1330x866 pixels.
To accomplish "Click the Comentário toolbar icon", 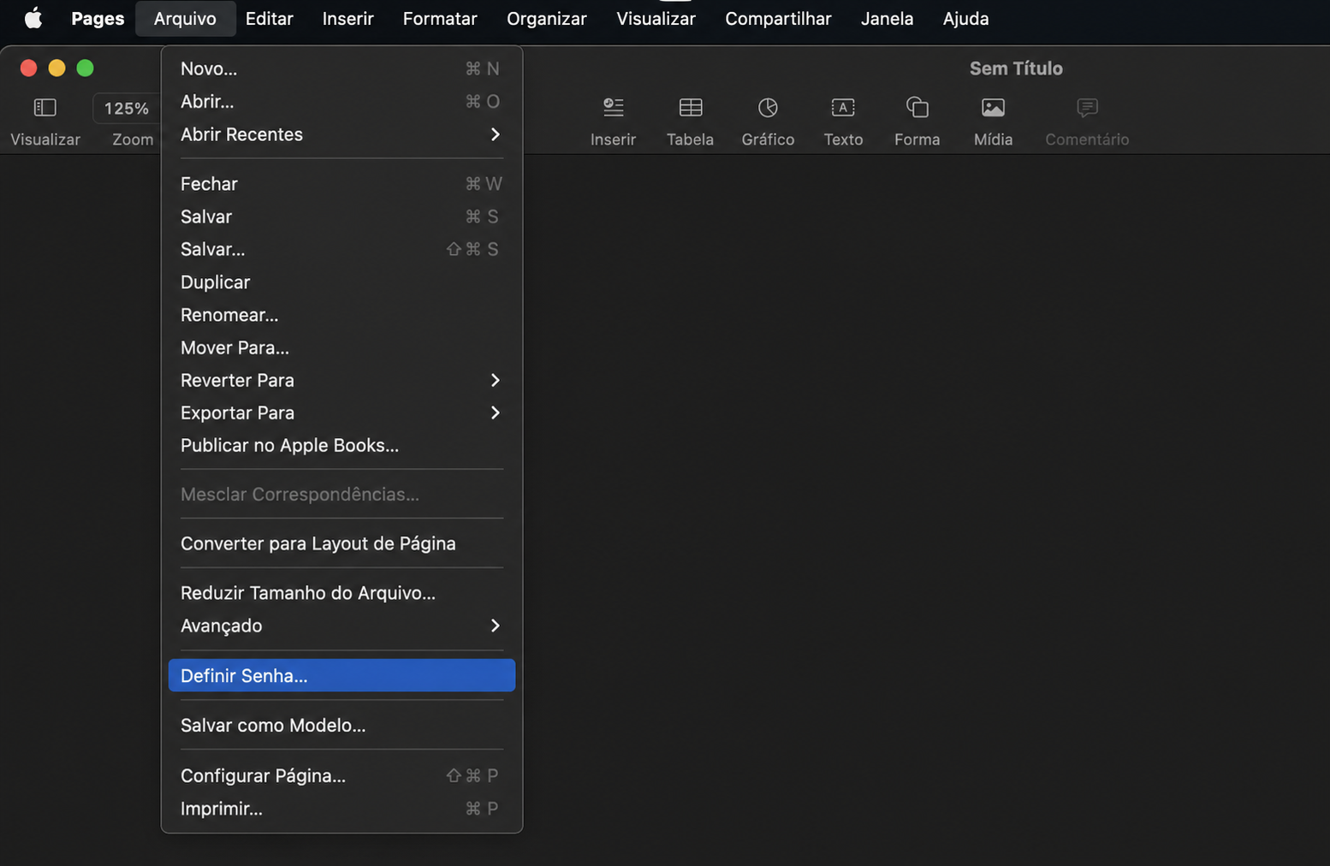I will (1087, 108).
